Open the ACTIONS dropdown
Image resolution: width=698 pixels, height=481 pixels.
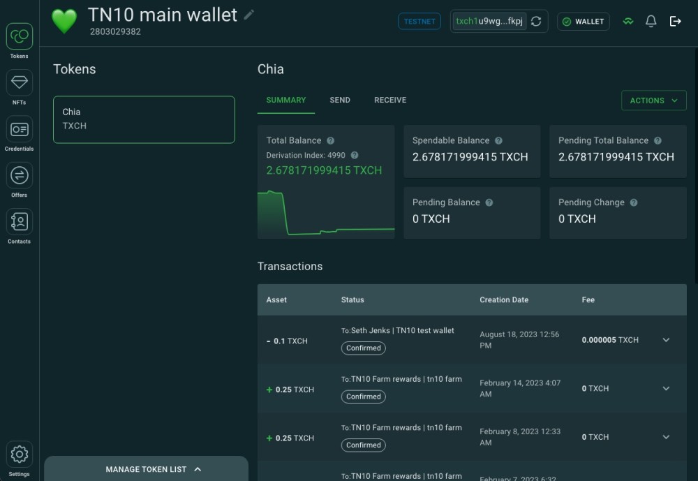[653, 101]
